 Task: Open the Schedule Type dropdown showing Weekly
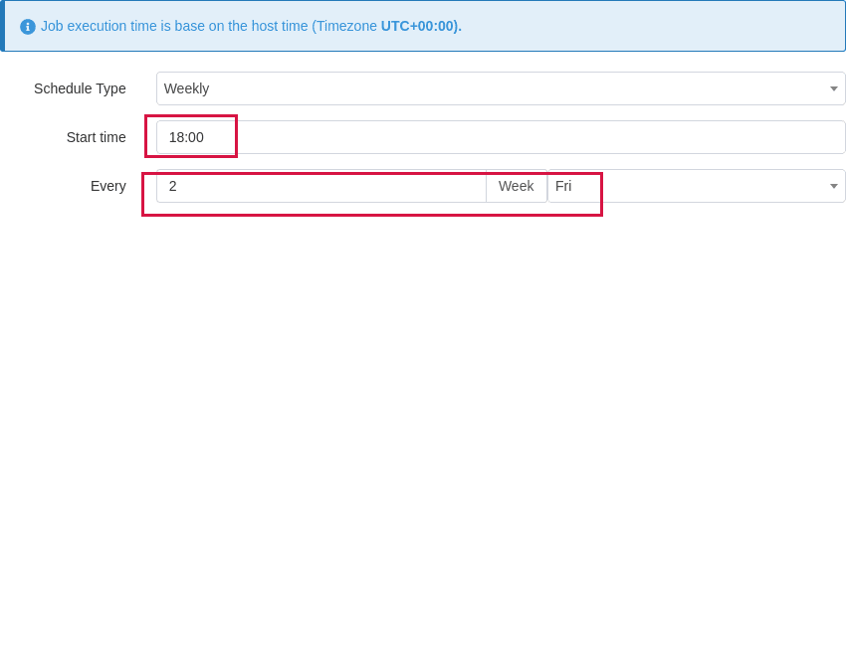tap(501, 88)
